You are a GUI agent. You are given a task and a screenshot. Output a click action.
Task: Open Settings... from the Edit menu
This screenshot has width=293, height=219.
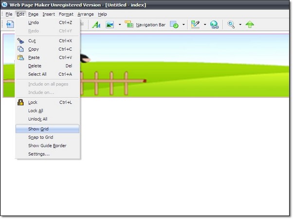point(48,154)
